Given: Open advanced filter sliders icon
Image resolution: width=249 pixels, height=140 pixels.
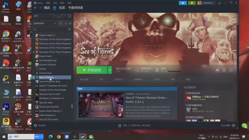Looking at the screenshot, I should (x=69, y=29).
